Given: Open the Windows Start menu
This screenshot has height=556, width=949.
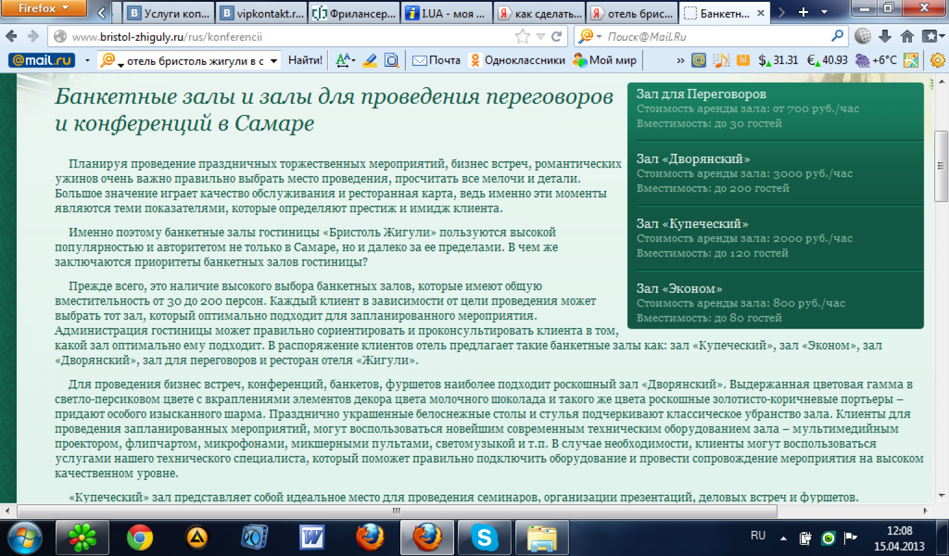Looking at the screenshot, I should point(25,537).
